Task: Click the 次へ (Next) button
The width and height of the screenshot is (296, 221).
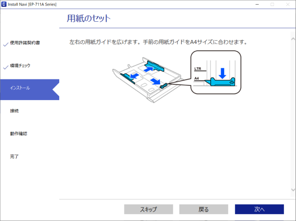Action: pyautogui.click(x=259, y=209)
